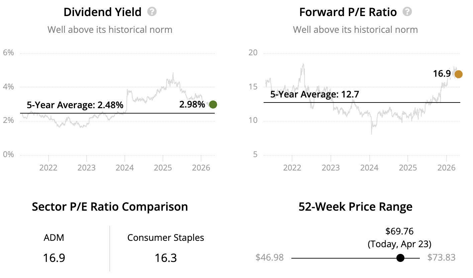473x278 pixels.
Task: Click the ADM ticker label
Action: pos(54,238)
